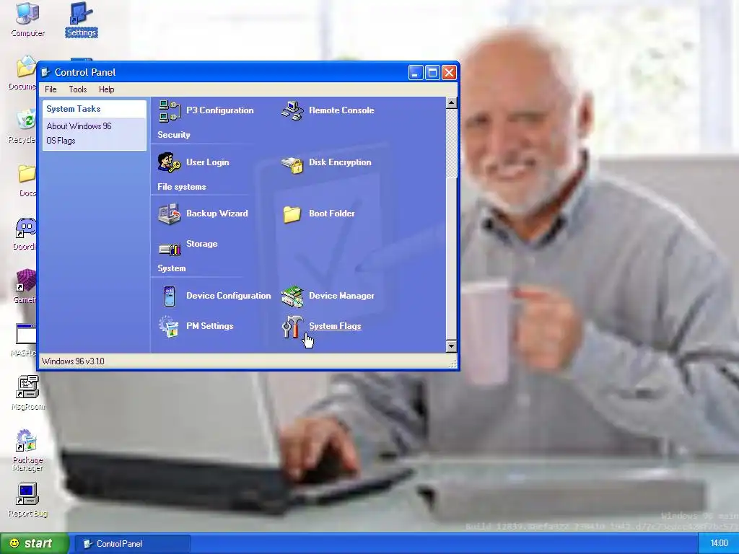The width and height of the screenshot is (739, 554).
Task: Click the Storage drive icon
Action: tap(170, 248)
